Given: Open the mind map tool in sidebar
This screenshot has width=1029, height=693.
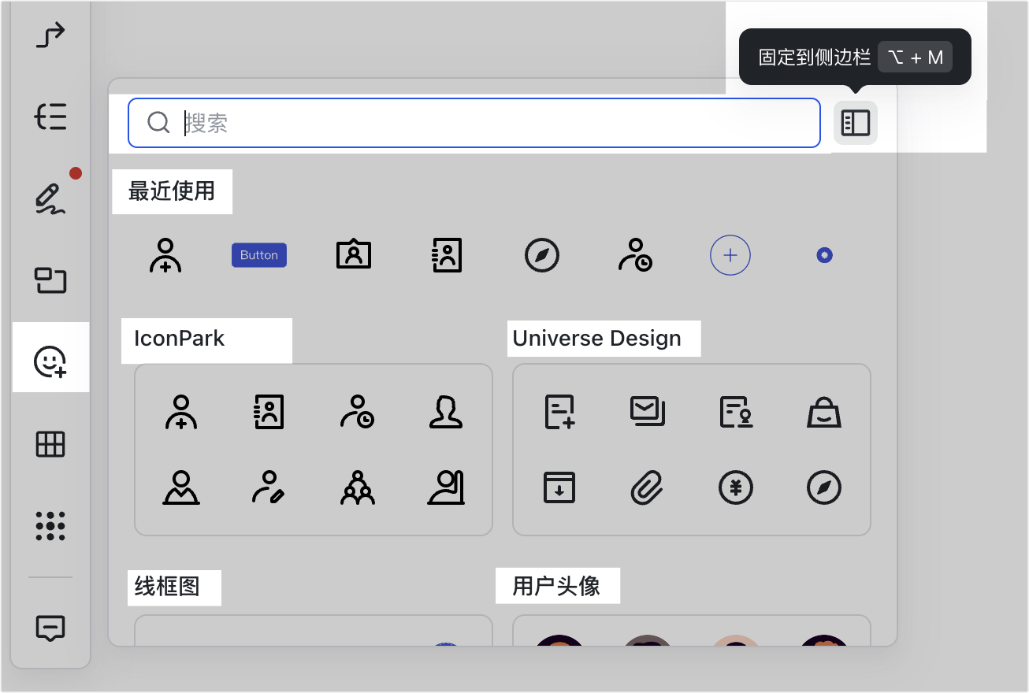Looking at the screenshot, I should pyautogui.click(x=51, y=117).
